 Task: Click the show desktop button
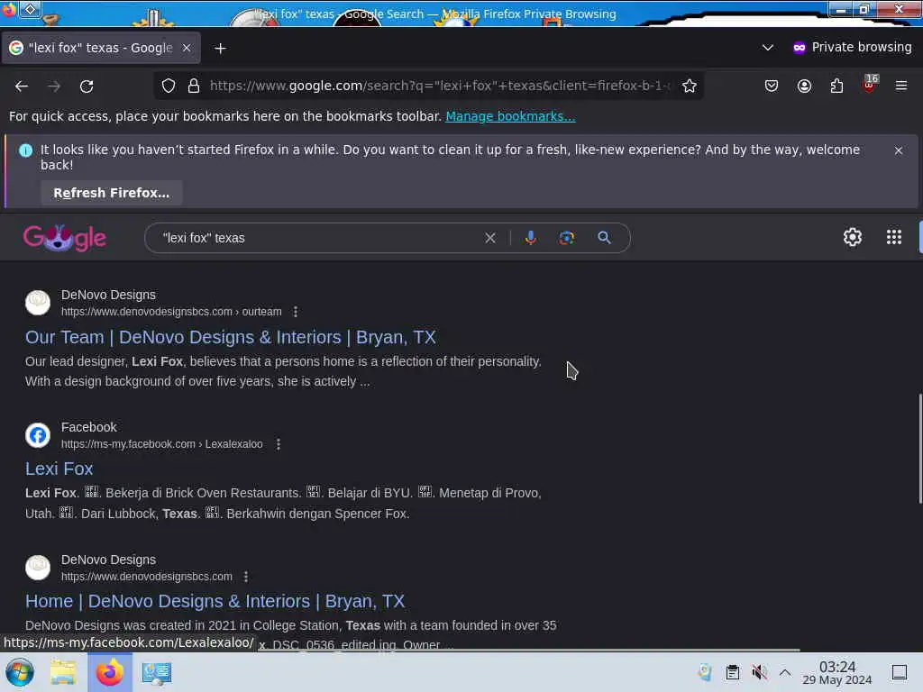coord(900,672)
